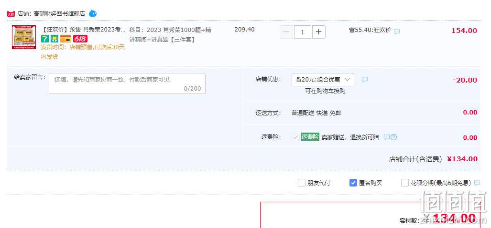Click the comment icon next to 店铺优惠 dropdown

tap(364, 79)
